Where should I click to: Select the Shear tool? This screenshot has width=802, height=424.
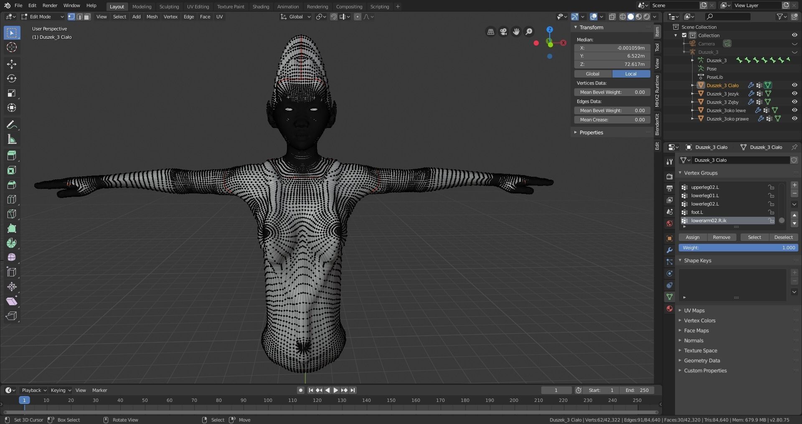[x=12, y=301]
